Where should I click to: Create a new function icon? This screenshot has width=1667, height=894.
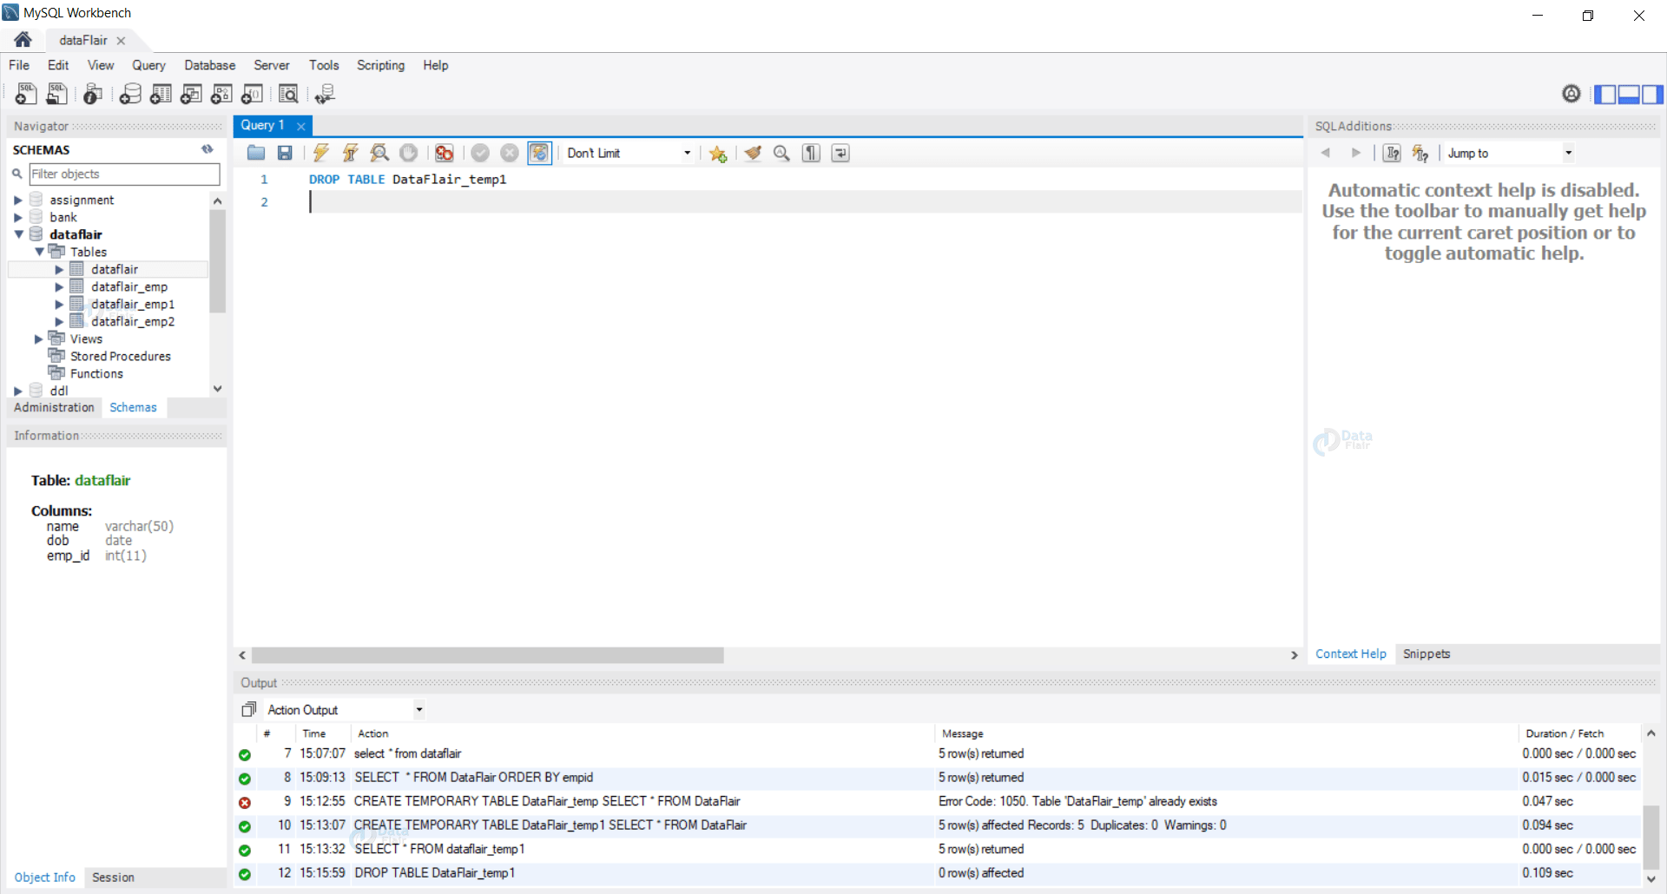tap(252, 94)
